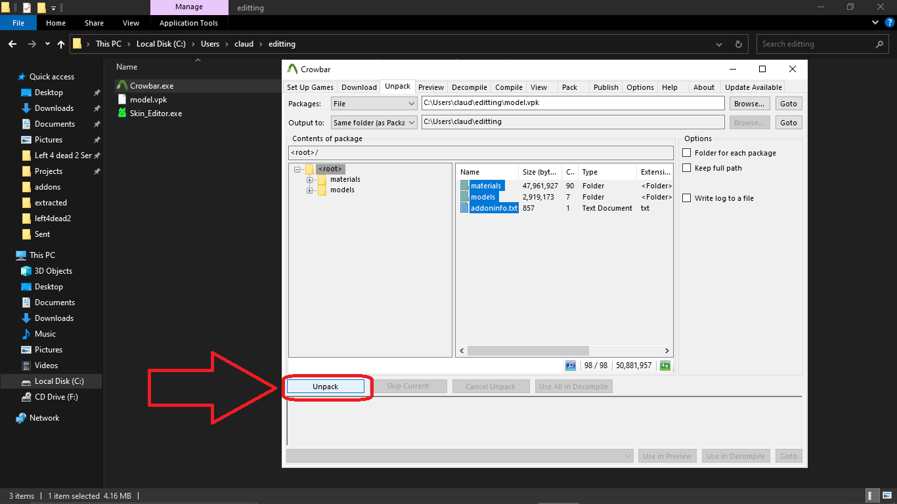Click the Quick access star icon
The image size is (897, 504).
tap(22, 77)
